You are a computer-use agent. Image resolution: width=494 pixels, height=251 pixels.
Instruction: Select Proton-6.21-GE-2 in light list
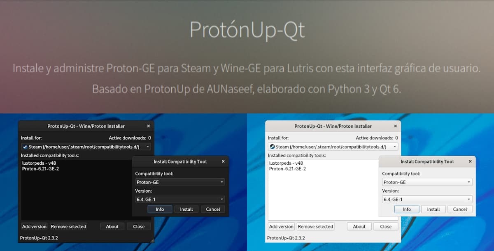tap(287, 168)
